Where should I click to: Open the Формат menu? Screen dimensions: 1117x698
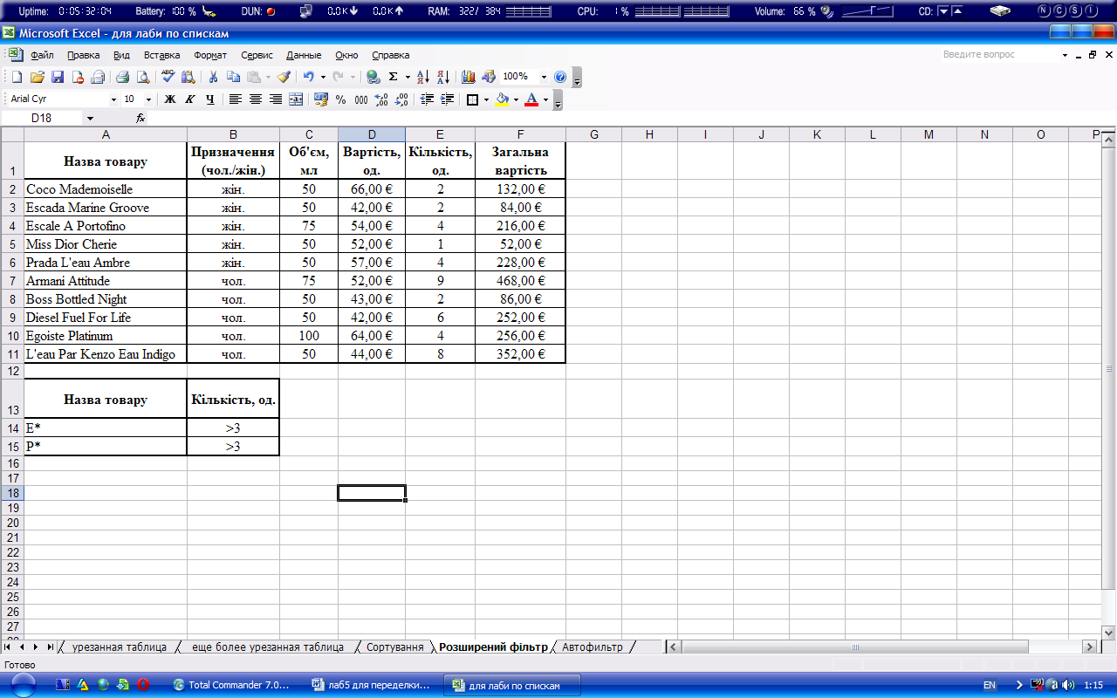click(x=210, y=54)
